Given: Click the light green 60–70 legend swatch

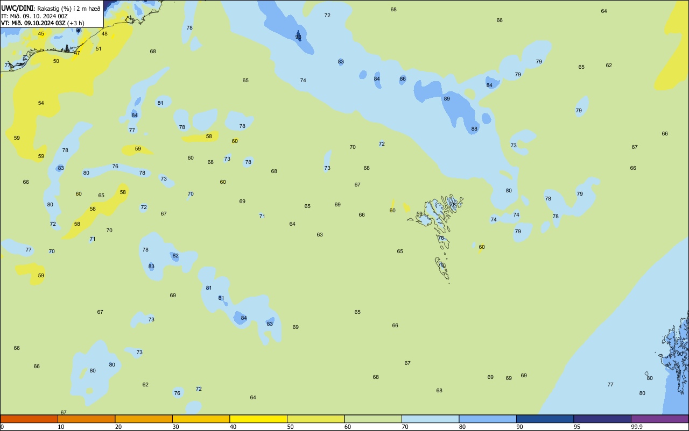Looking at the screenshot, I should pyautogui.click(x=373, y=419).
